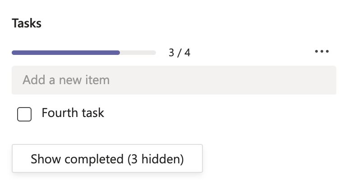This screenshot has height=189, width=353.
Task: Click the word "completed" in the bottom button
Action: click(94, 159)
